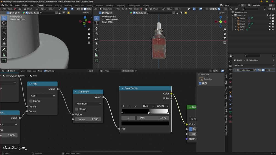Click the Minimum node Value 1.000 field
276x155 pixels.
(x=88, y=119)
